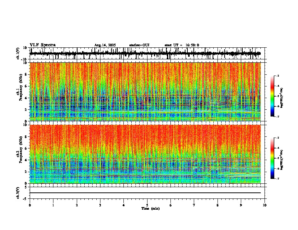298x230 pixels.
Task: Click inside the ch.1 voltage waveform trace
Action: click(x=145, y=53)
